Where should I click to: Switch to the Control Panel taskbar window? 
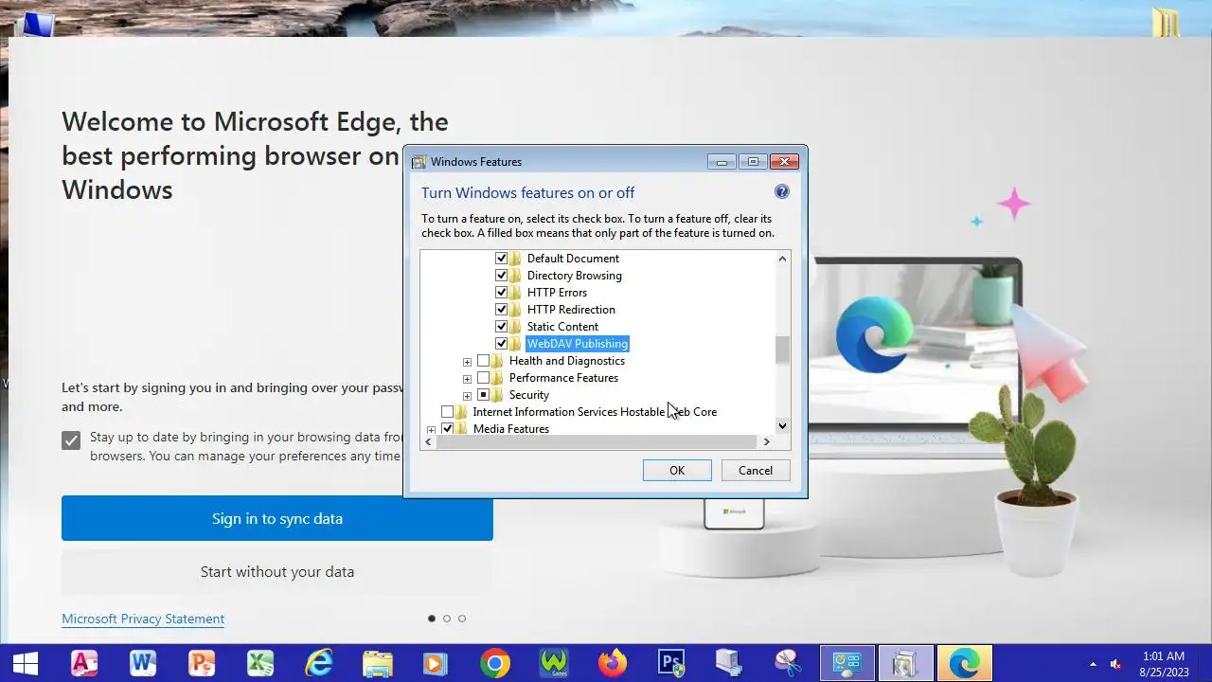pos(847,663)
